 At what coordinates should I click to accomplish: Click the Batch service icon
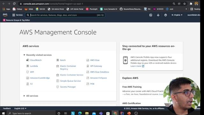(x=58, y=60)
